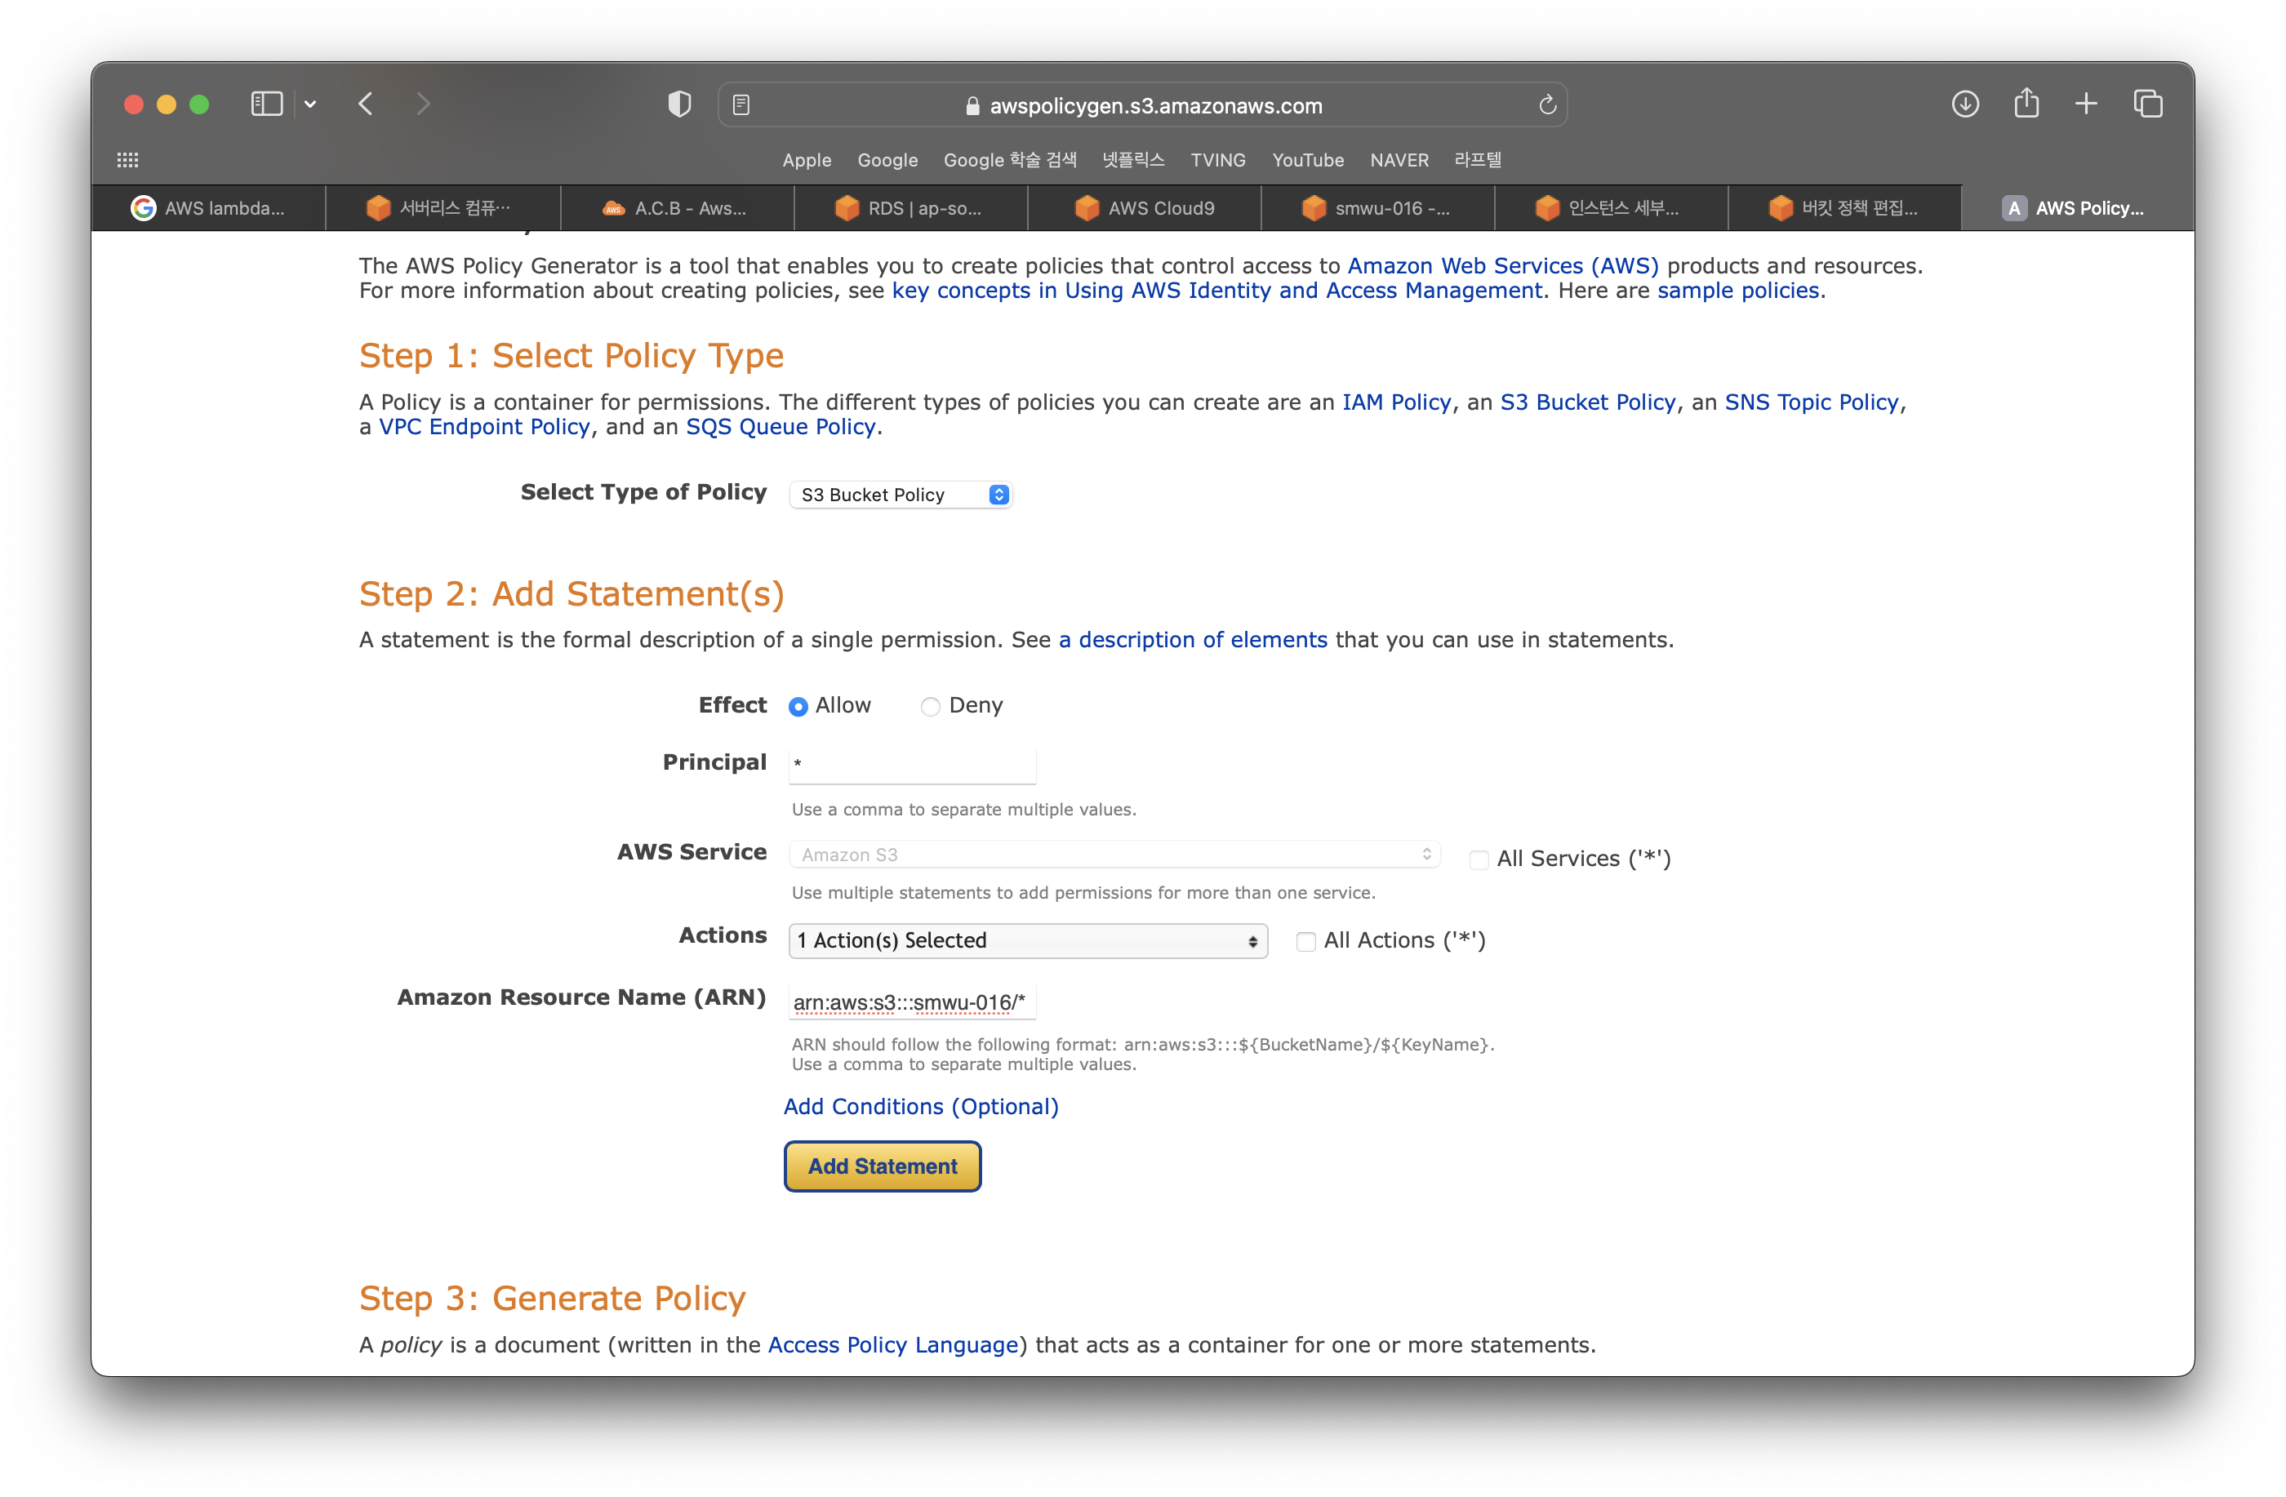Open the sidebar options chevron
The width and height of the screenshot is (2286, 1497).
point(310,104)
